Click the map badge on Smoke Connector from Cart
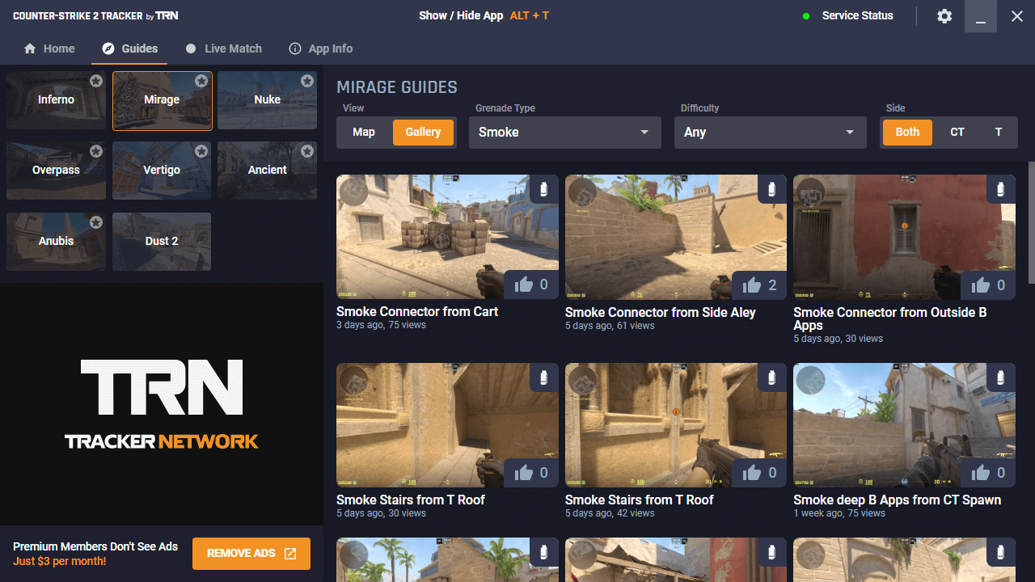1035x582 pixels. point(354,192)
